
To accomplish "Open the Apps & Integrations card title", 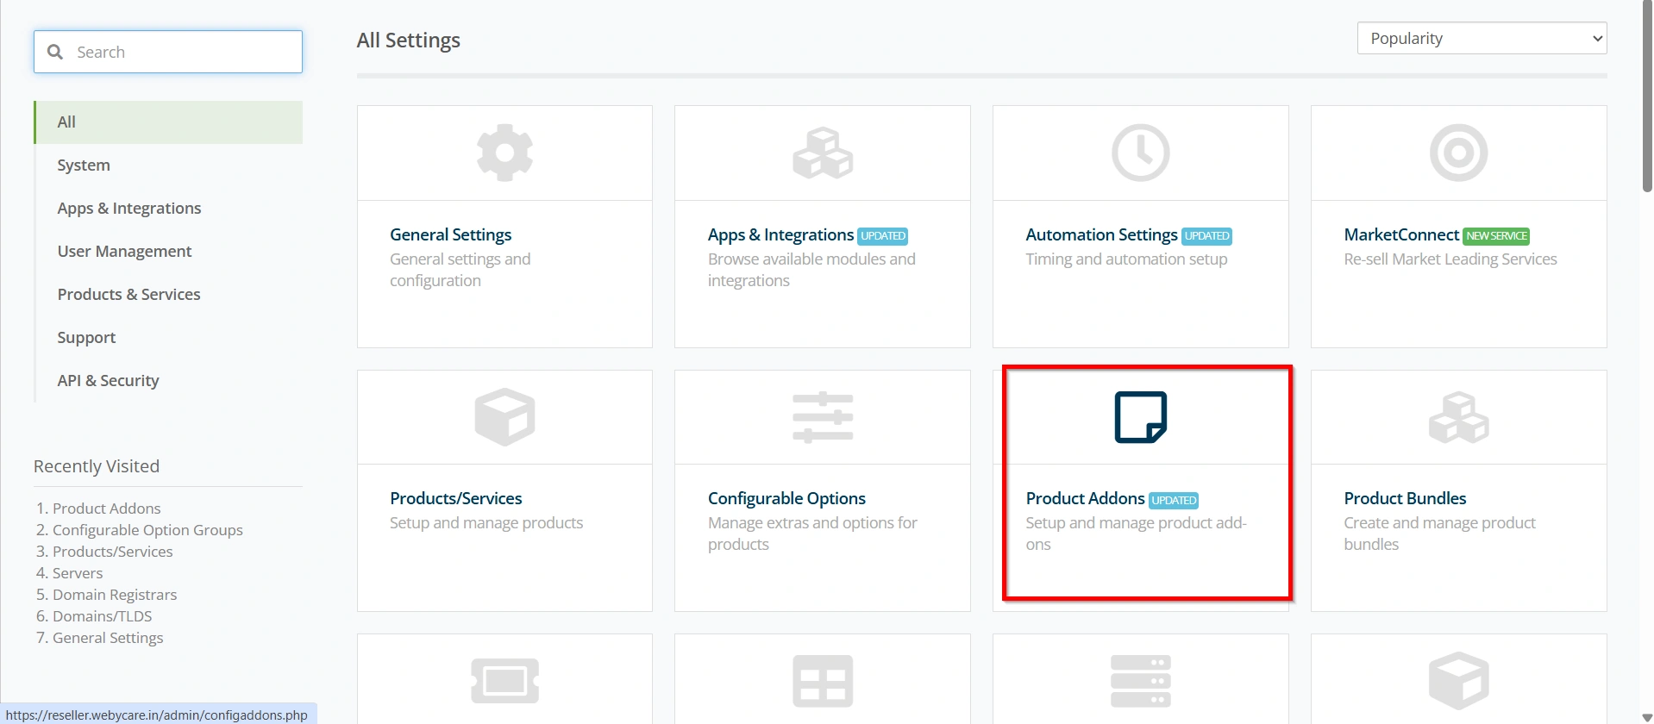I will click(780, 234).
